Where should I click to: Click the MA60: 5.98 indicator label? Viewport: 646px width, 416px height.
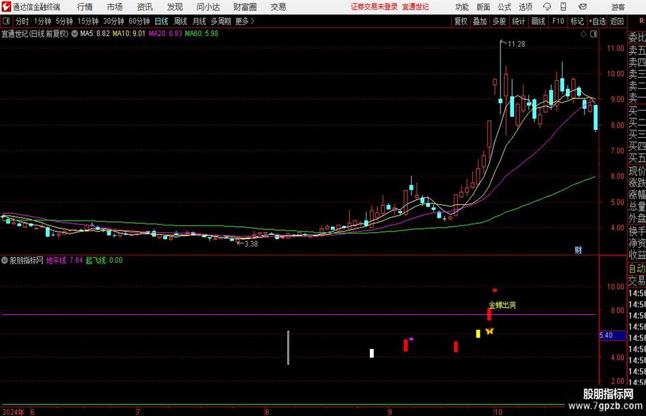pyautogui.click(x=202, y=33)
